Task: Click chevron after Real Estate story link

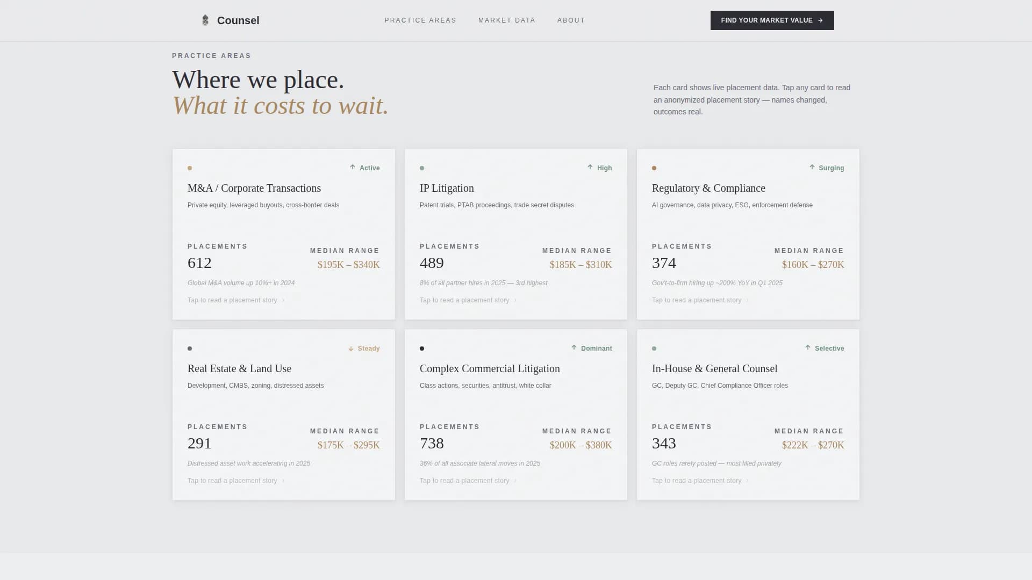Action: click(283, 481)
